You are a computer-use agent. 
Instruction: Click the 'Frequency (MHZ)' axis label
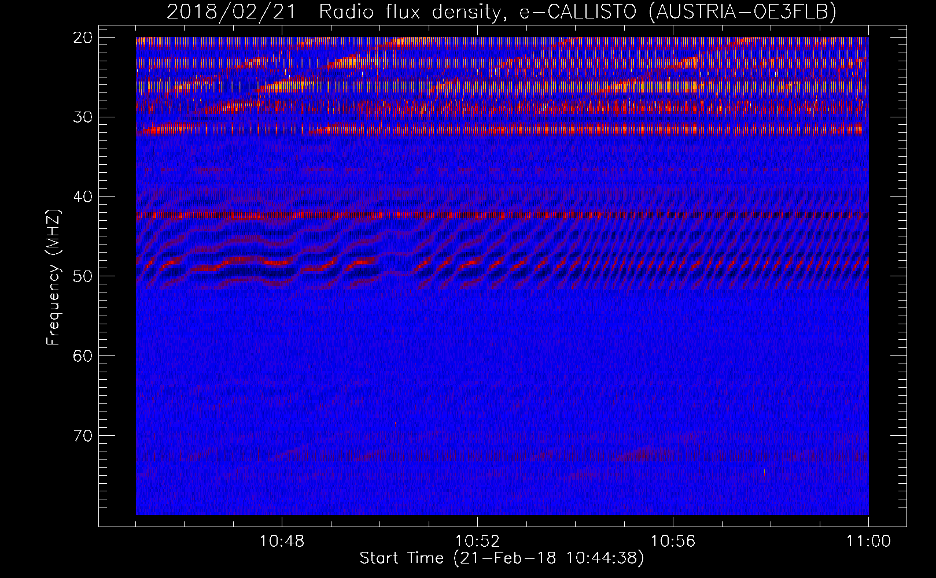(x=53, y=277)
